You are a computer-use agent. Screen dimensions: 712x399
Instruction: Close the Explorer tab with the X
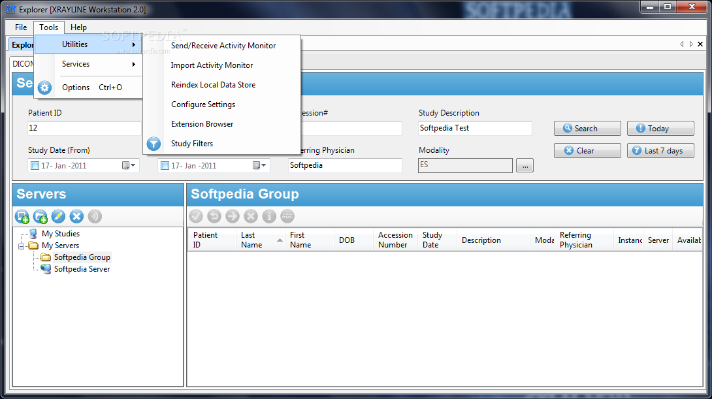(700, 44)
